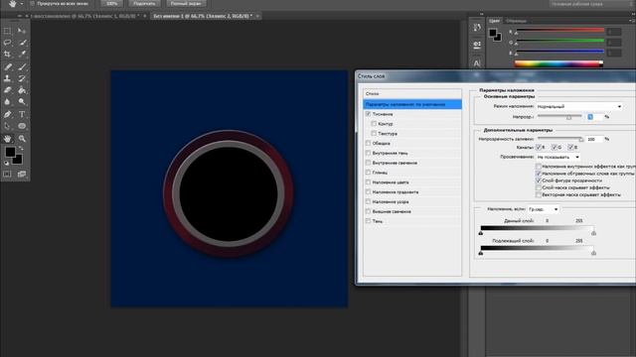Open the Properties panel icon in dock
The image size is (636, 357).
pyautogui.click(x=477, y=44)
